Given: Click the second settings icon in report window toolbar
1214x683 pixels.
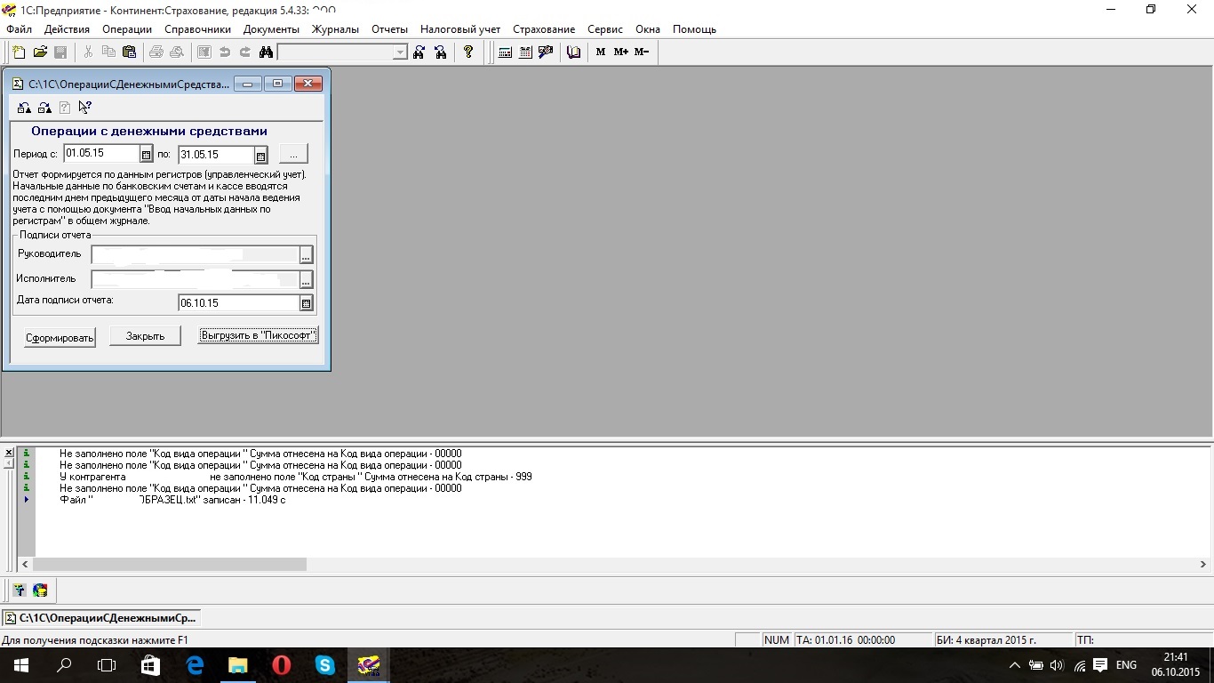Looking at the screenshot, I should [x=44, y=108].
